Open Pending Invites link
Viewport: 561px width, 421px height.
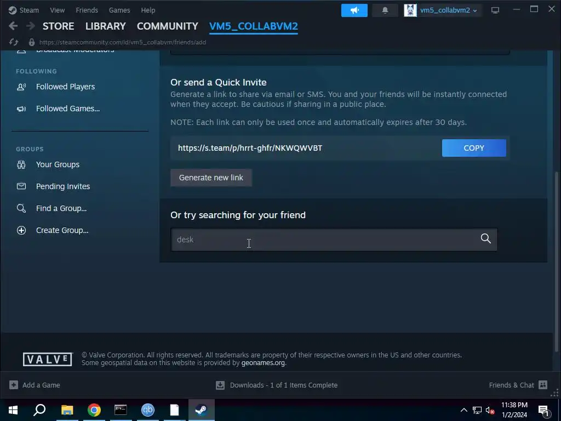point(63,186)
